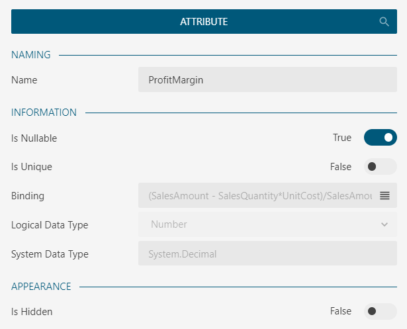Click the ProfitMargin name field
407x329 pixels.
click(267, 80)
